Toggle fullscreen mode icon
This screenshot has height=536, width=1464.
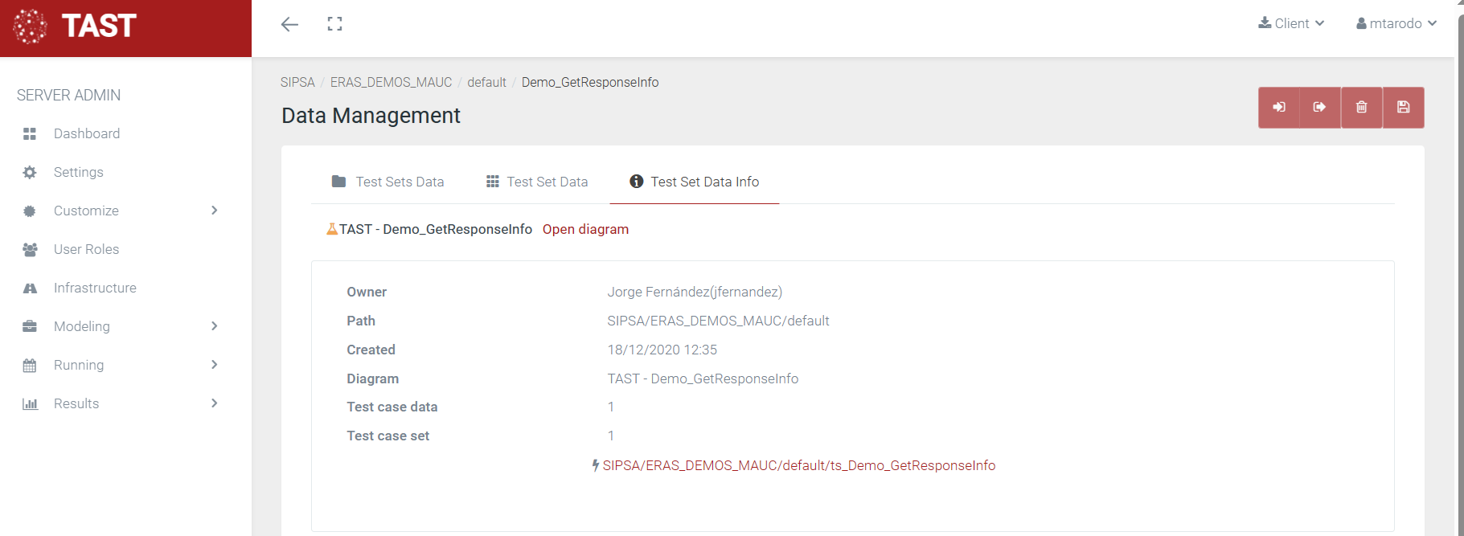point(334,24)
